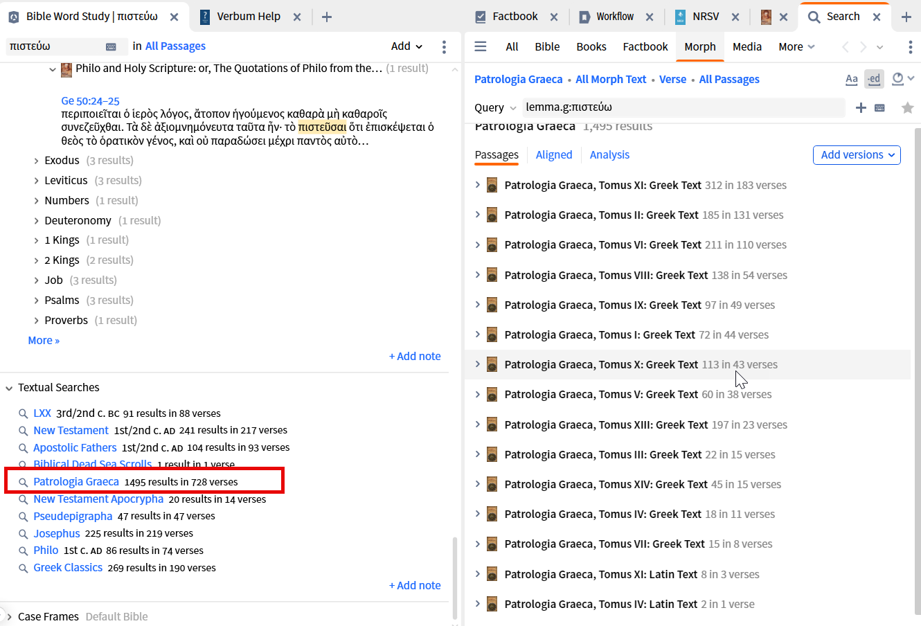Viewport: 921px width, 626px height.
Task: Click magnifier icon beside Greek Classics search
Action: [24, 568]
